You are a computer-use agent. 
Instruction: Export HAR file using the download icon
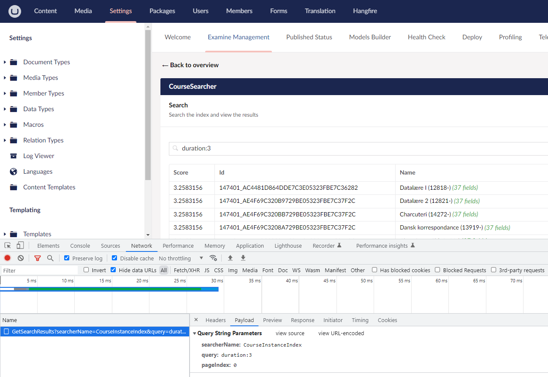pyautogui.click(x=243, y=258)
